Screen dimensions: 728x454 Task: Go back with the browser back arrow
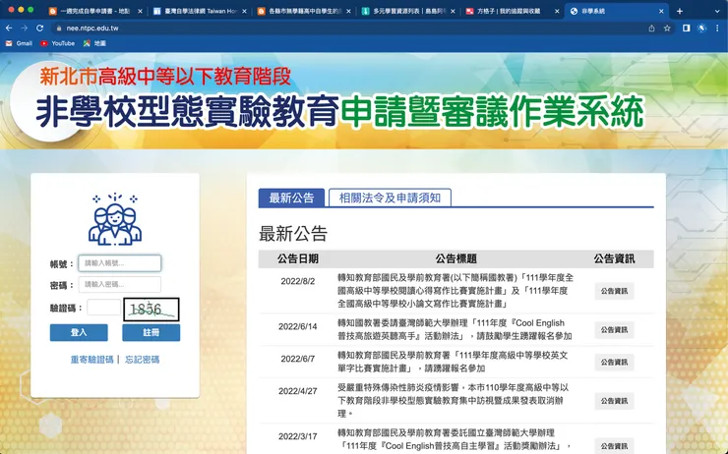(9, 28)
